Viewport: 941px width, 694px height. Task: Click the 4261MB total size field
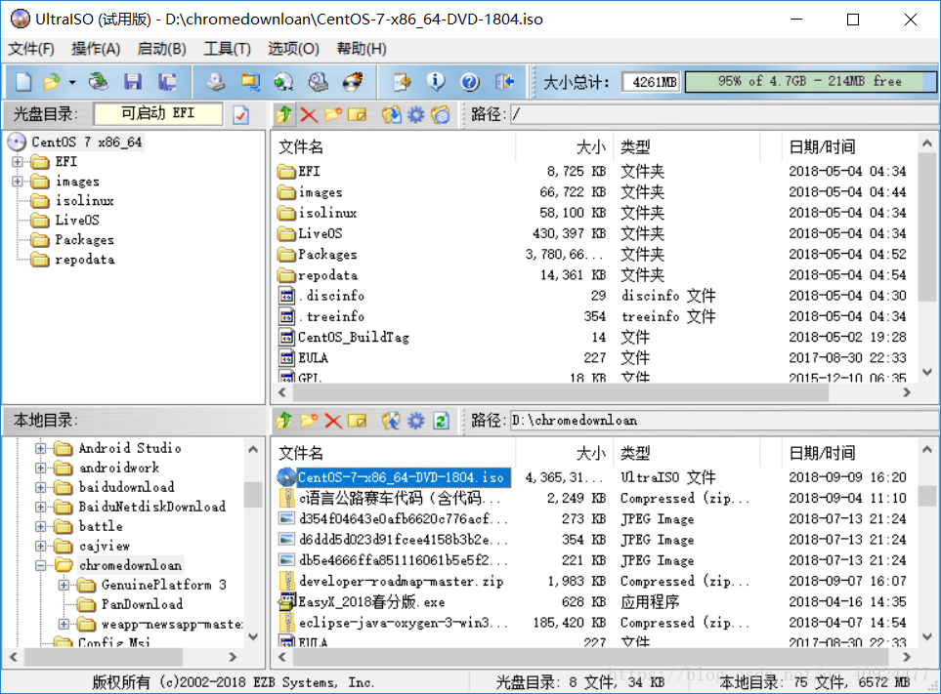651,82
